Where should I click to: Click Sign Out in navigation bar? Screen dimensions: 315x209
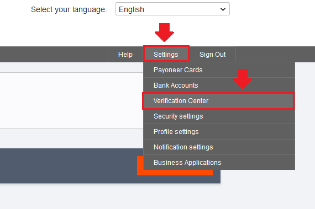pyautogui.click(x=213, y=54)
